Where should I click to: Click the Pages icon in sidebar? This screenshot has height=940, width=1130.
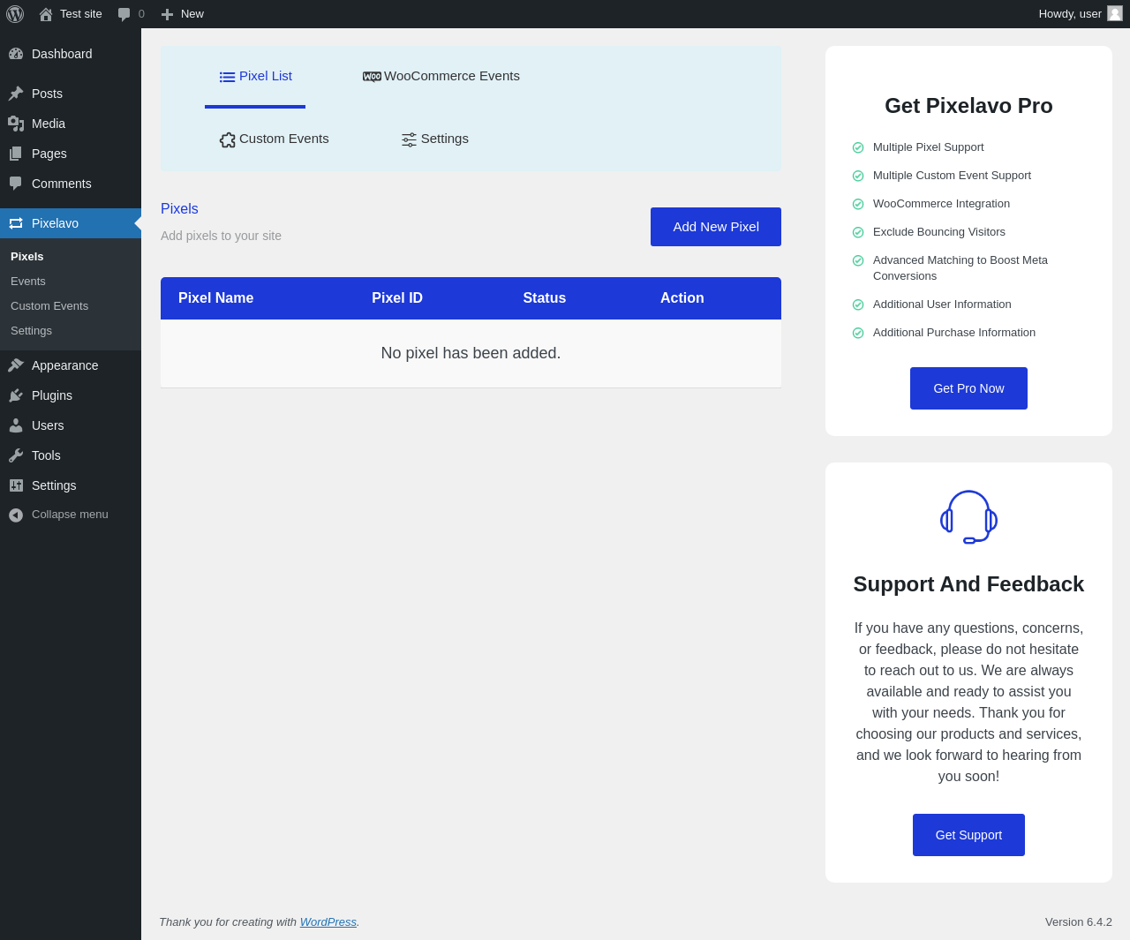click(x=16, y=154)
